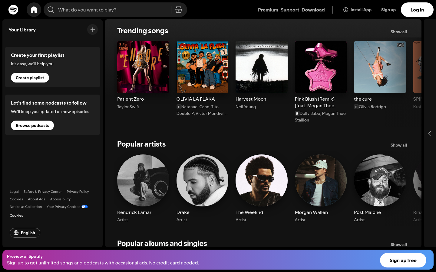Click the Neil Young artist link
436x272 pixels.
pos(246,107)
